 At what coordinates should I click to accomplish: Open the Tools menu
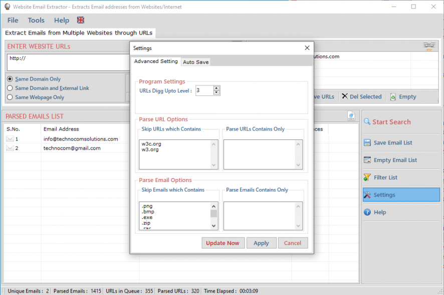[36, 20]
